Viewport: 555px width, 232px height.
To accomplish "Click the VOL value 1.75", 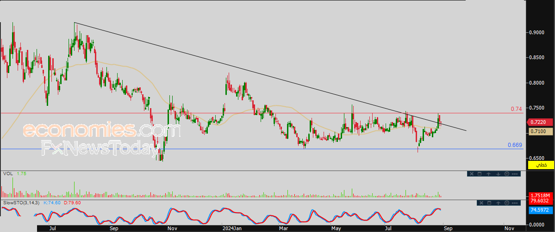I will pyautogui.click(x=22, y=174).
